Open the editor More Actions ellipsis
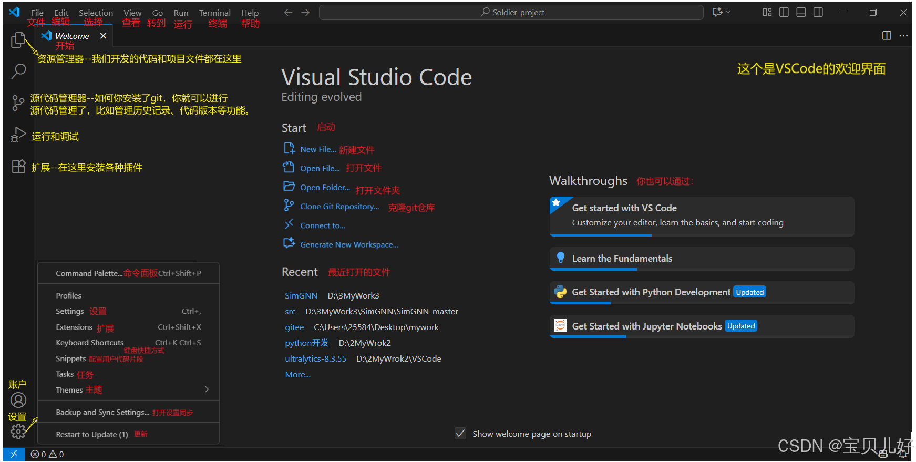Screen dimensions: 916x462 pyautogui.click(x=903, y=35)
